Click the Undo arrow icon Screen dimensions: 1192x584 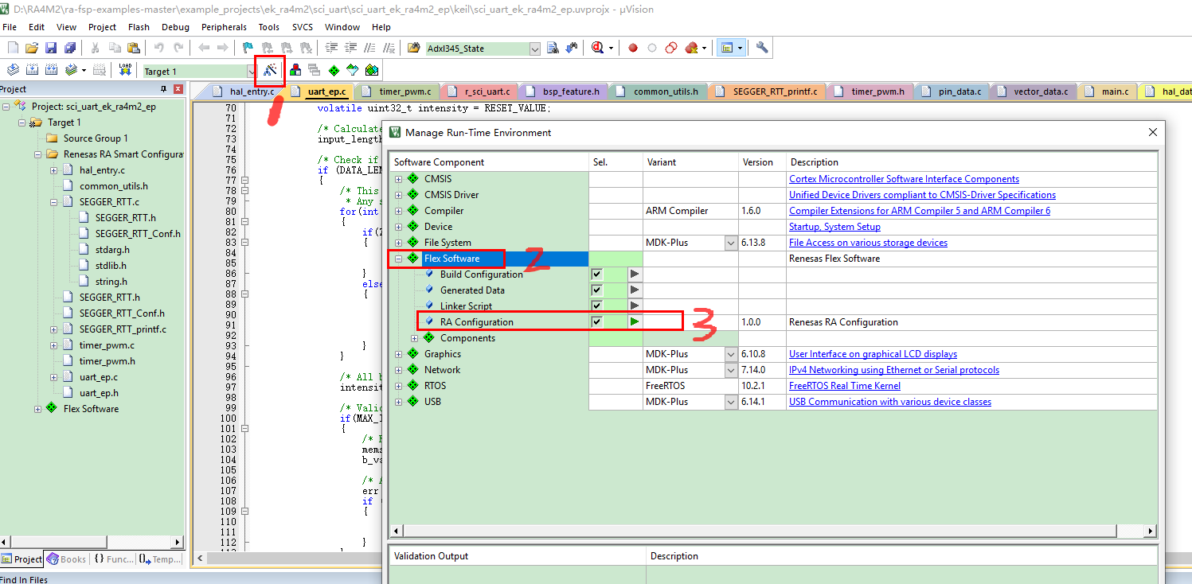coord(159,48)
